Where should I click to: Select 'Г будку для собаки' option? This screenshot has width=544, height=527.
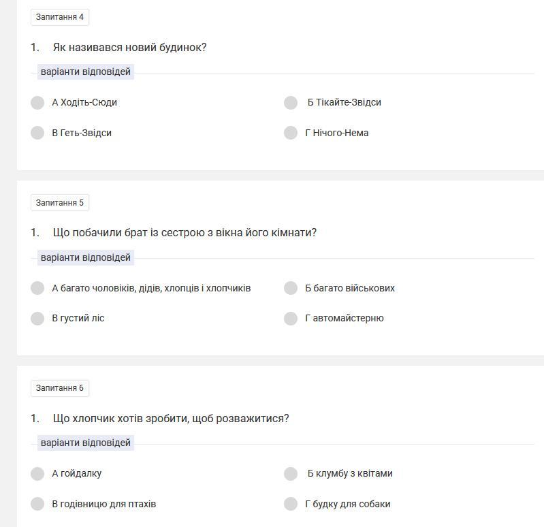click(x=291, y=504)
